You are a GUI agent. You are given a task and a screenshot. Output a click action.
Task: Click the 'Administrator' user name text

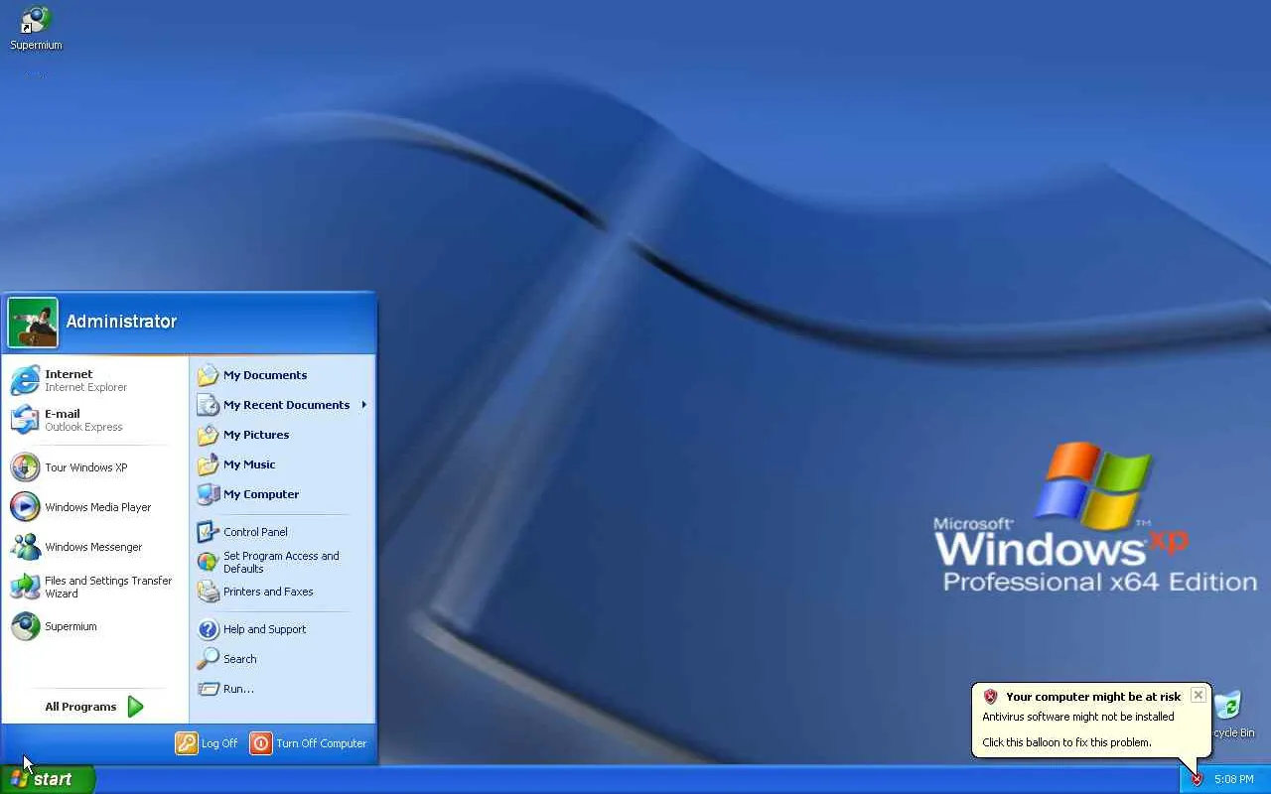coord(121,322)
